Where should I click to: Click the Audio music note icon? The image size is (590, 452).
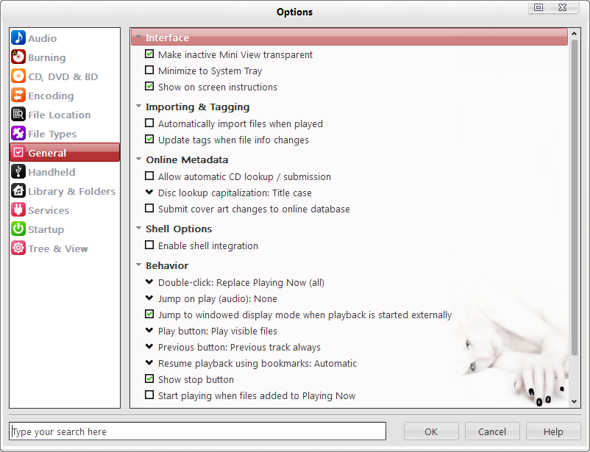18,37
